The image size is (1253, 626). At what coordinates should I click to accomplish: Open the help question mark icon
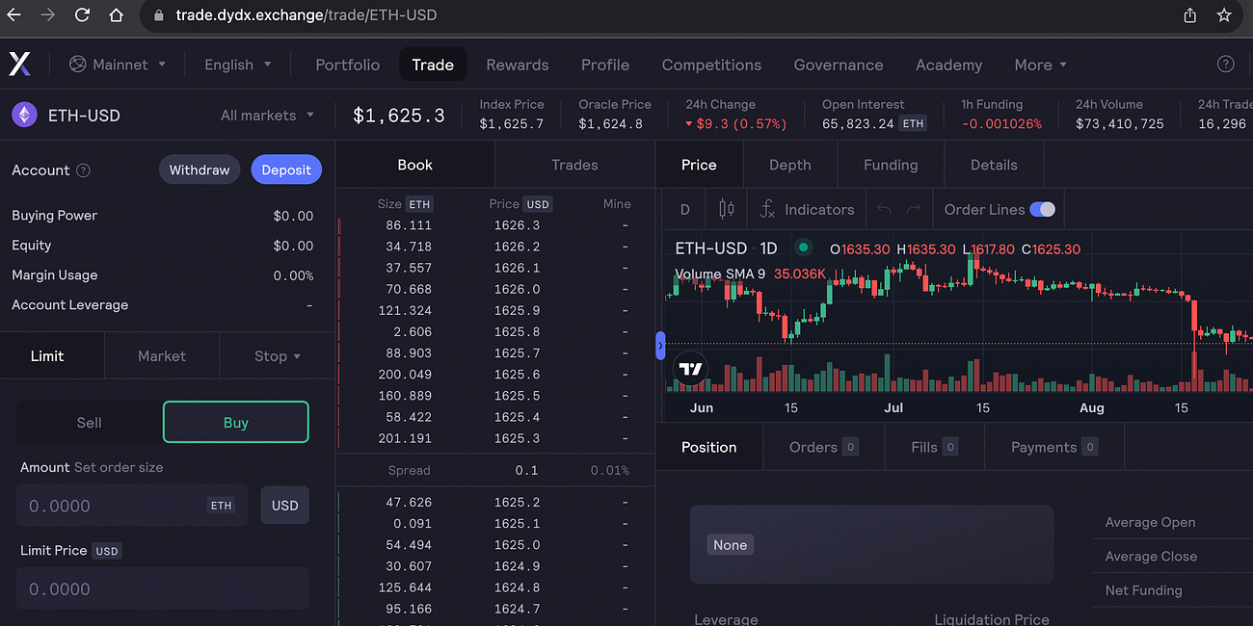(1226, 65)
